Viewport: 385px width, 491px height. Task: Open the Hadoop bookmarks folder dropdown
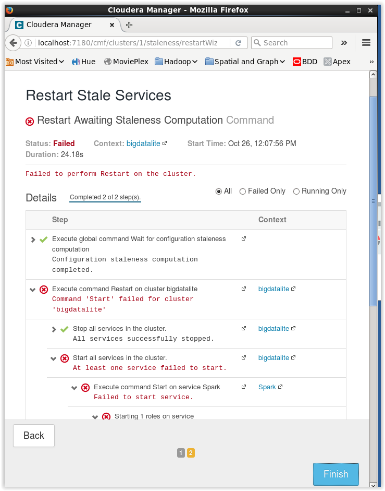(176, 62)
